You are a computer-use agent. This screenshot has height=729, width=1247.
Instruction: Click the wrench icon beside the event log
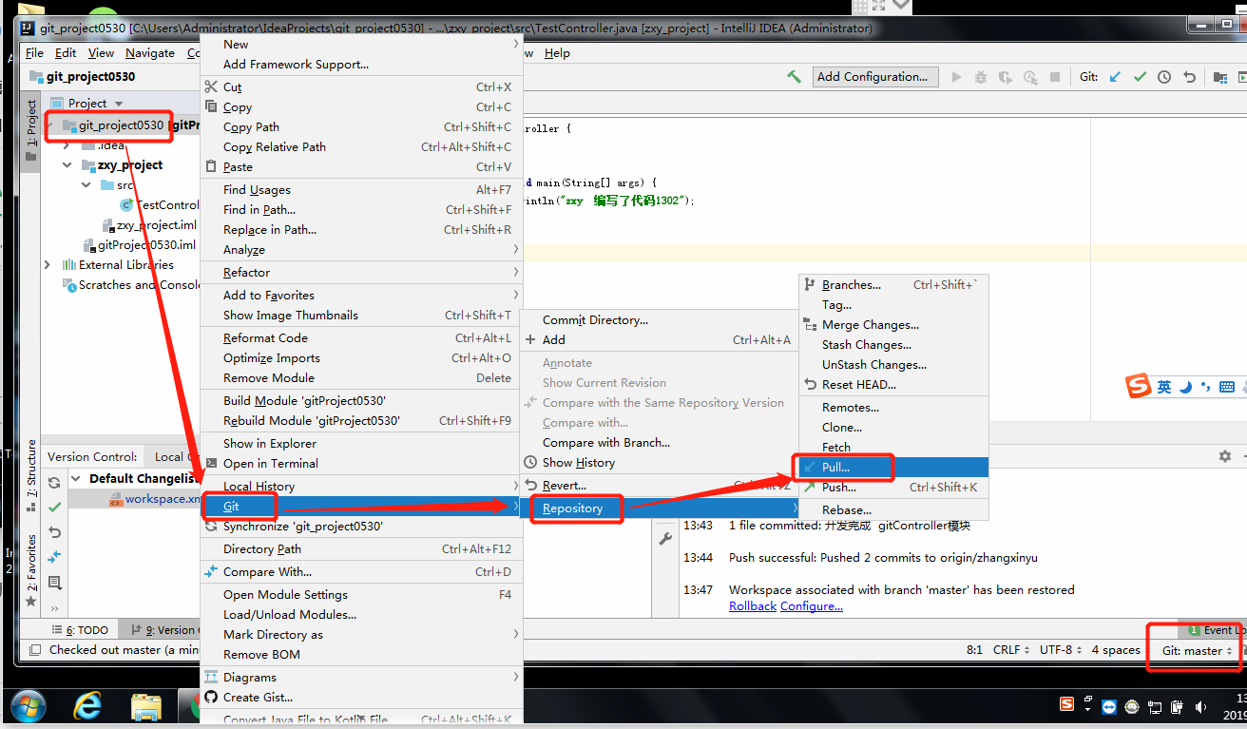(x=665, y=538)
